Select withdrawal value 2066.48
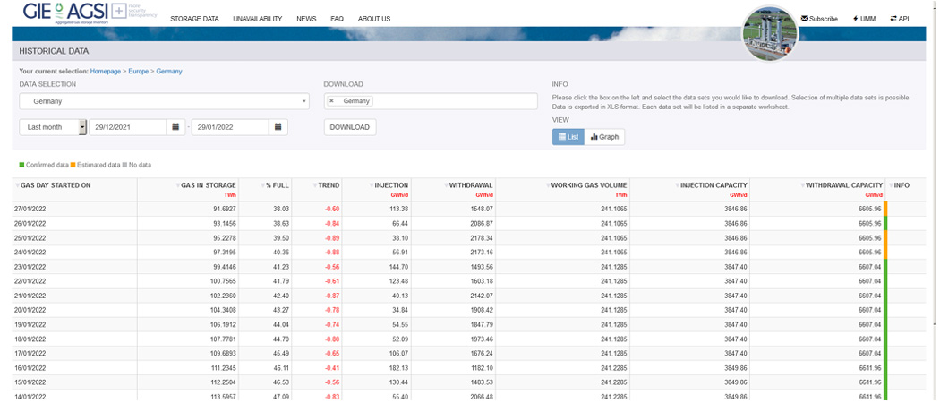 click(482, 397)
